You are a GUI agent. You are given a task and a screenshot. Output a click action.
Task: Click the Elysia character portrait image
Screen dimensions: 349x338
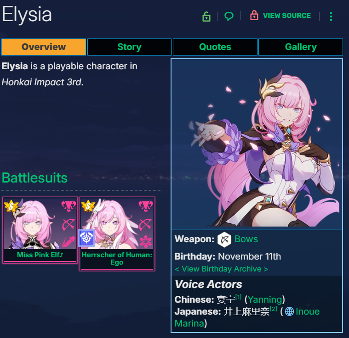[257, 144]
